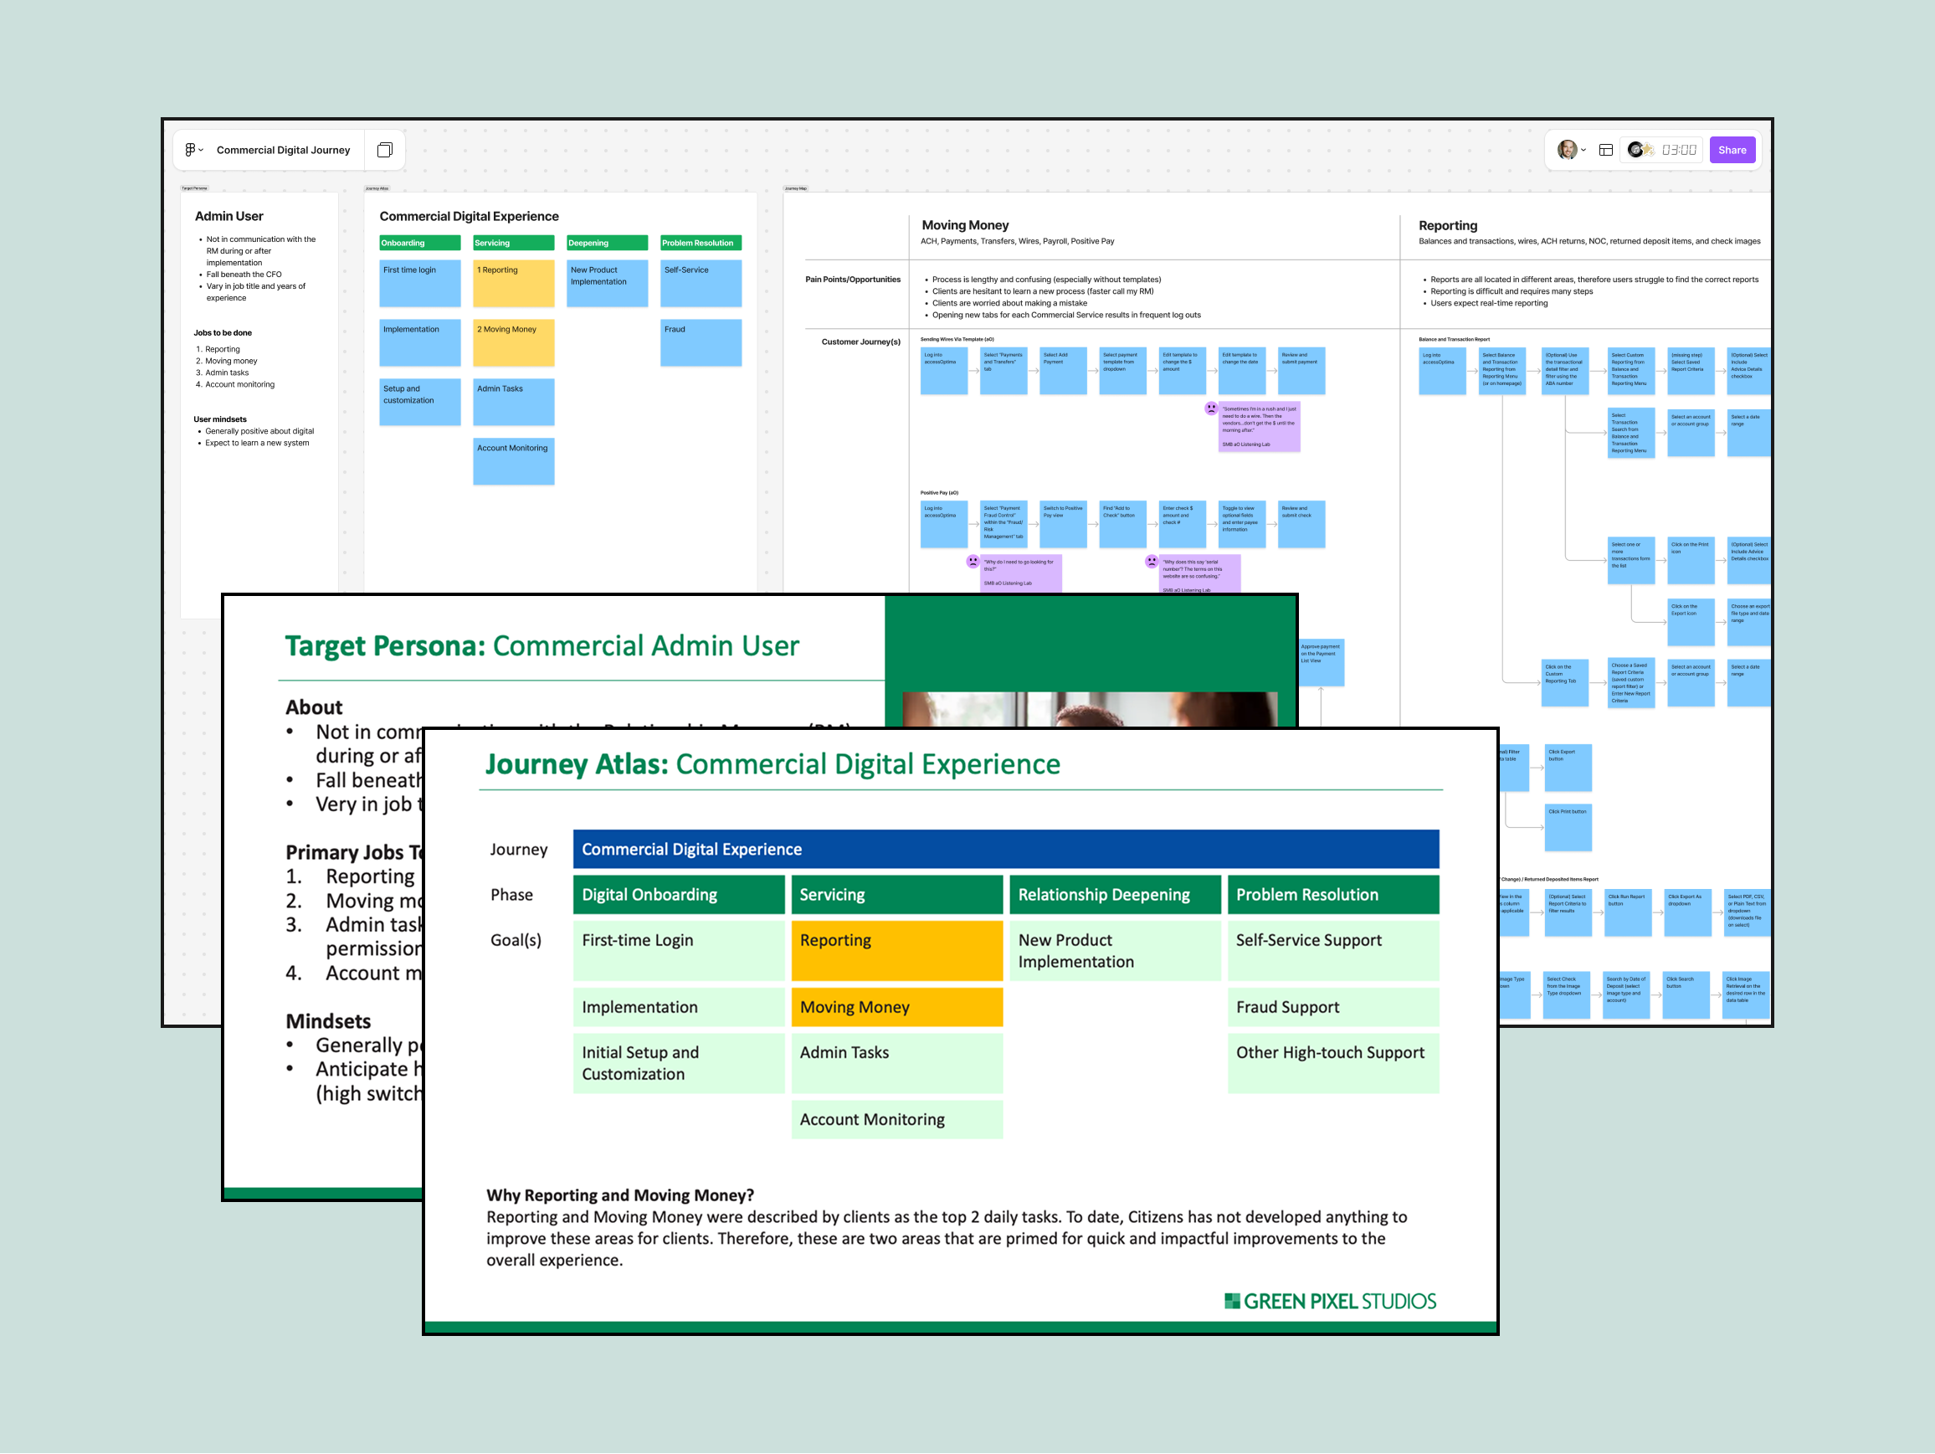Image resolution: width=1935 pixels, height=1454 pixels.
Task: Select the 'Account Monitoring' blue sticky note
Action: click(x=514, y=461)
